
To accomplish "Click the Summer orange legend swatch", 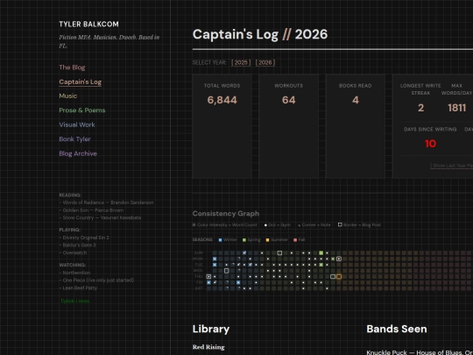I will coord(267,240).
